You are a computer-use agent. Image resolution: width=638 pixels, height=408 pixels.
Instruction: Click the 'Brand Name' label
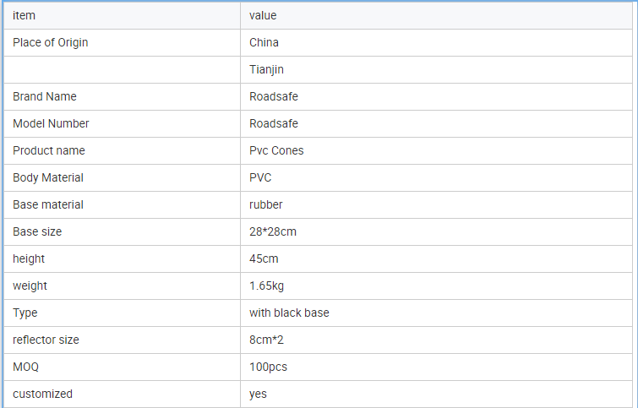44,96
